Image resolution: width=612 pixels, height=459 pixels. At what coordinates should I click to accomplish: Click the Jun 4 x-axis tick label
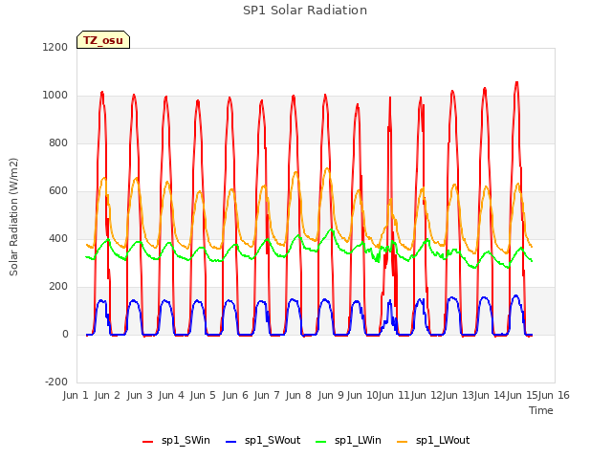click(171, 395)
